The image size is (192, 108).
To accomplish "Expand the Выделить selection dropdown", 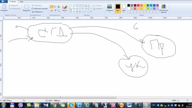I will (x=27, y=12).
